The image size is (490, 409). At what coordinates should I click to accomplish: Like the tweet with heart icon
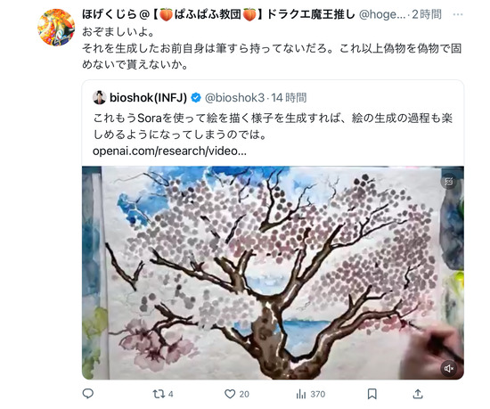point(230,394)
